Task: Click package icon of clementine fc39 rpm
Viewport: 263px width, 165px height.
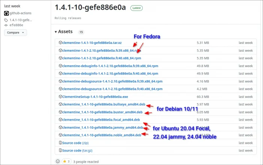Action: 60,50
